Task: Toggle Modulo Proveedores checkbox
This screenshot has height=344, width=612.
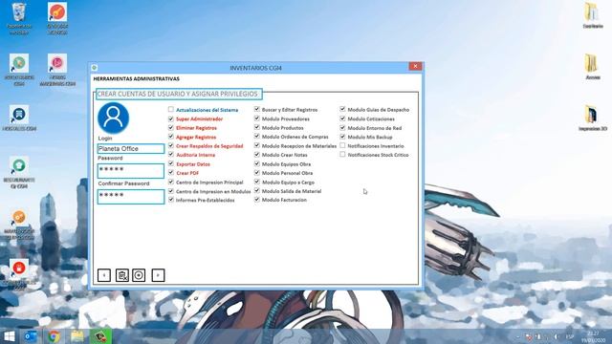Action: point(257,118)
